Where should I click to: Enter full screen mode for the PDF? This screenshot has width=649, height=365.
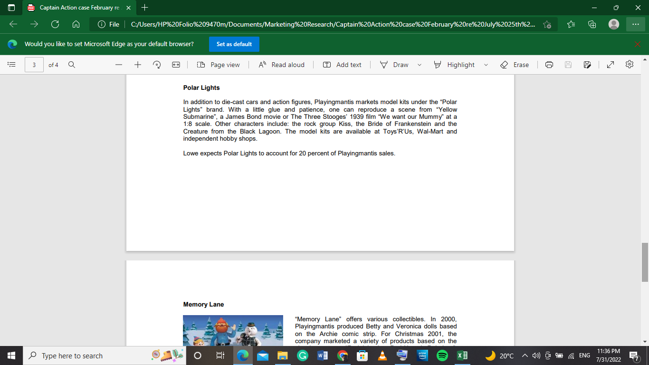coord(611,65)
